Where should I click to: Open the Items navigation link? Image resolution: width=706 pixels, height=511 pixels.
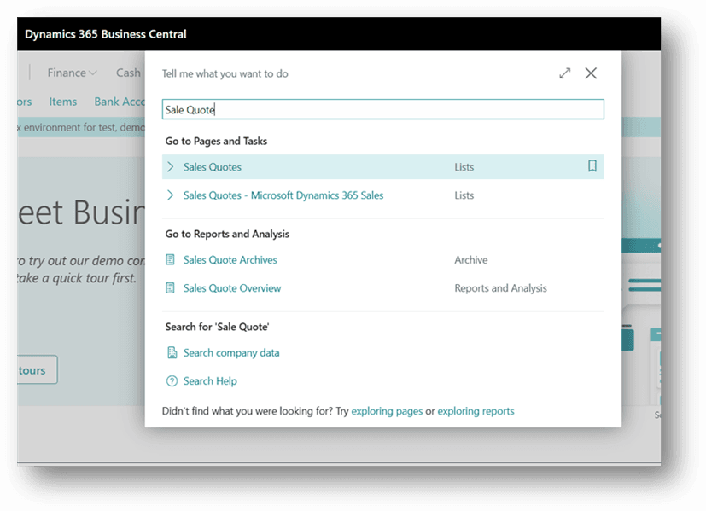click(x=63, y=102)
